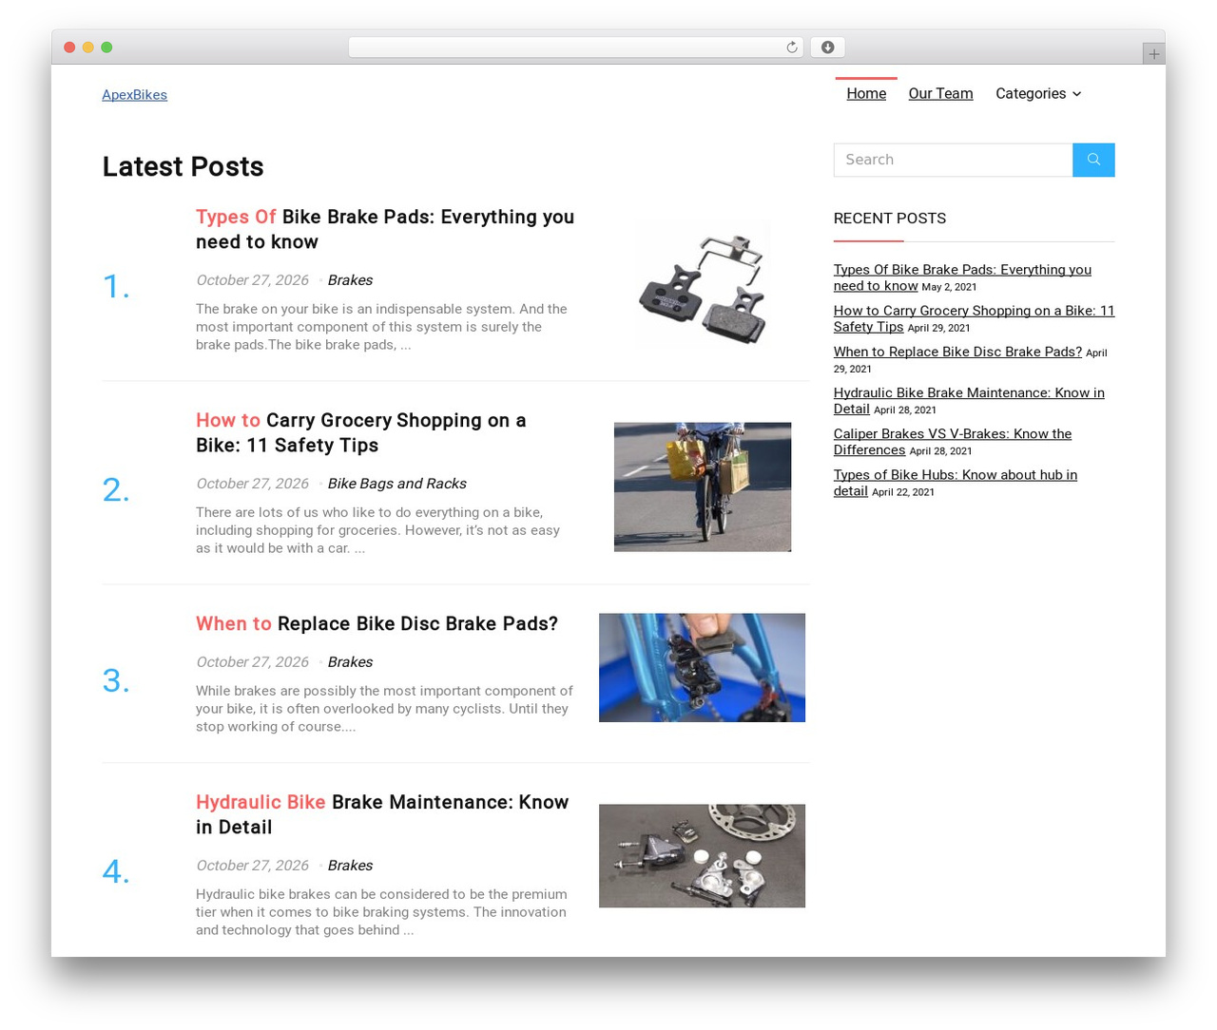Open post title 'How to Carry Grocery Shopping'
The width and height of the screenshot is (1217, 1030).
coord(361,432)
